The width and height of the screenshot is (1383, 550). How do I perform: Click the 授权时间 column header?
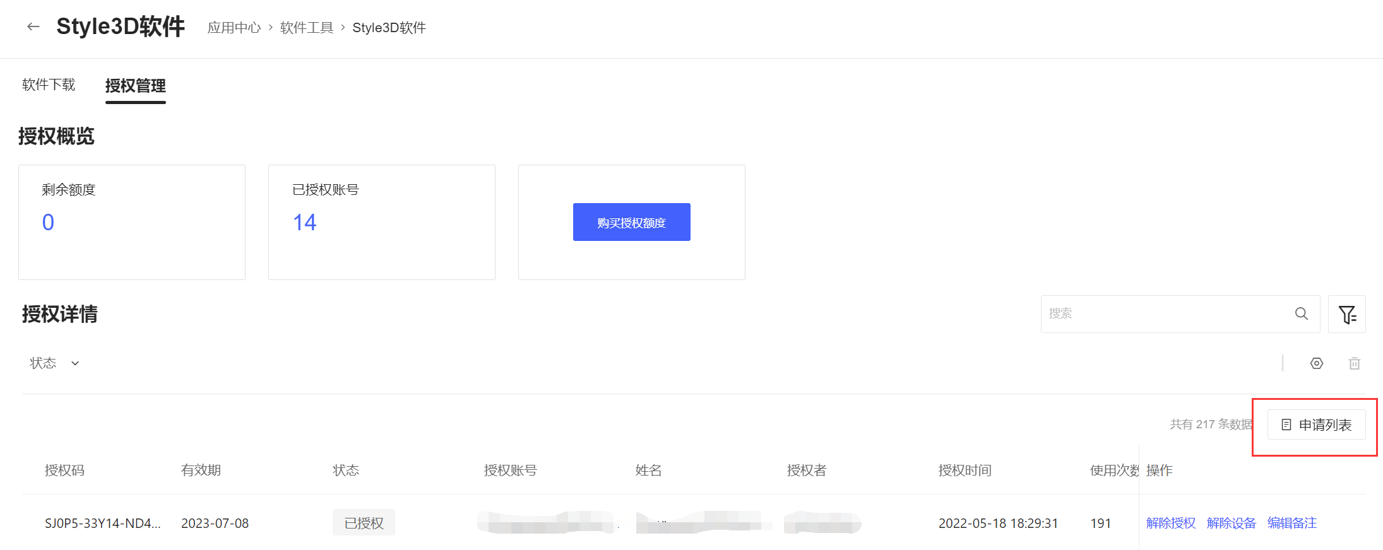(x=965, y=471)
